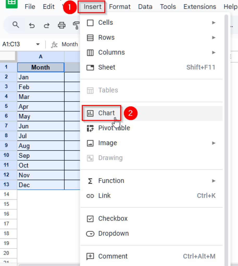Select the Paint format tool

pyautogui.click(x=76, y=25)
